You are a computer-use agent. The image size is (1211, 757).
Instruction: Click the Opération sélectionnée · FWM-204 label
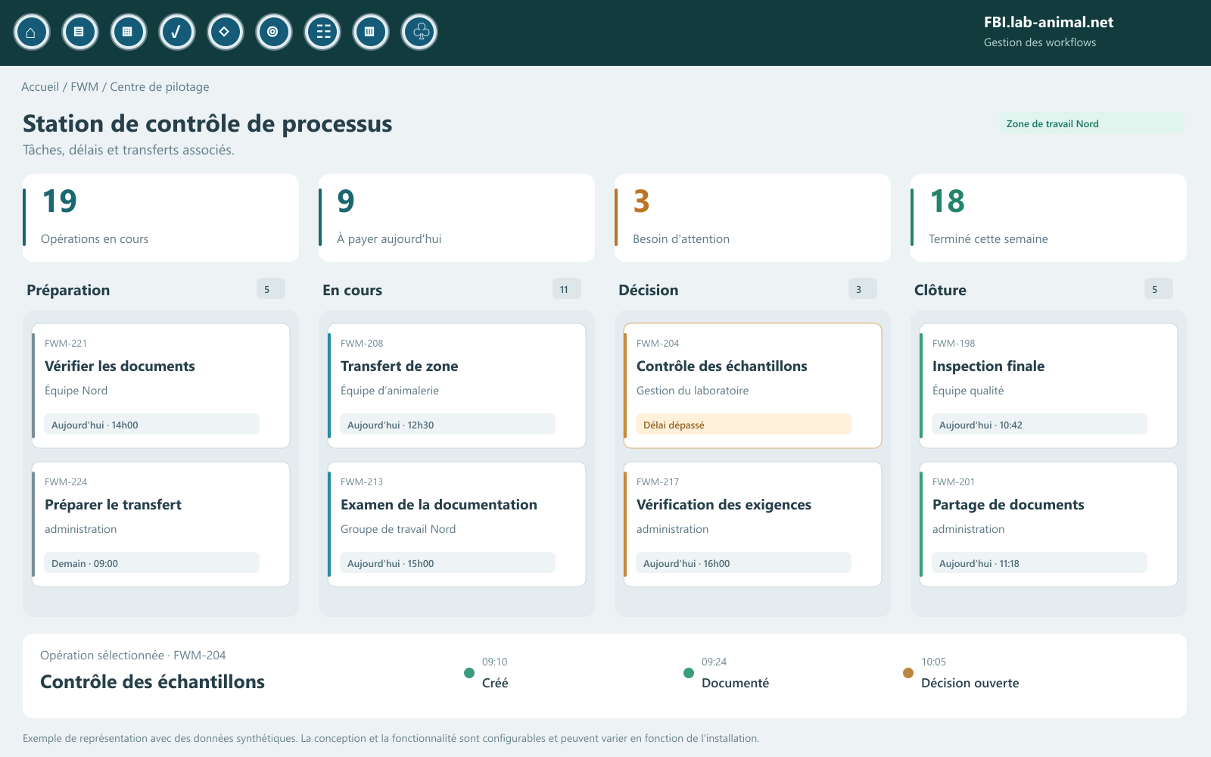coord(133,656)
